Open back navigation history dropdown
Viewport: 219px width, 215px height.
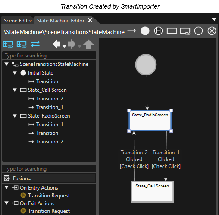pos(64,46)
